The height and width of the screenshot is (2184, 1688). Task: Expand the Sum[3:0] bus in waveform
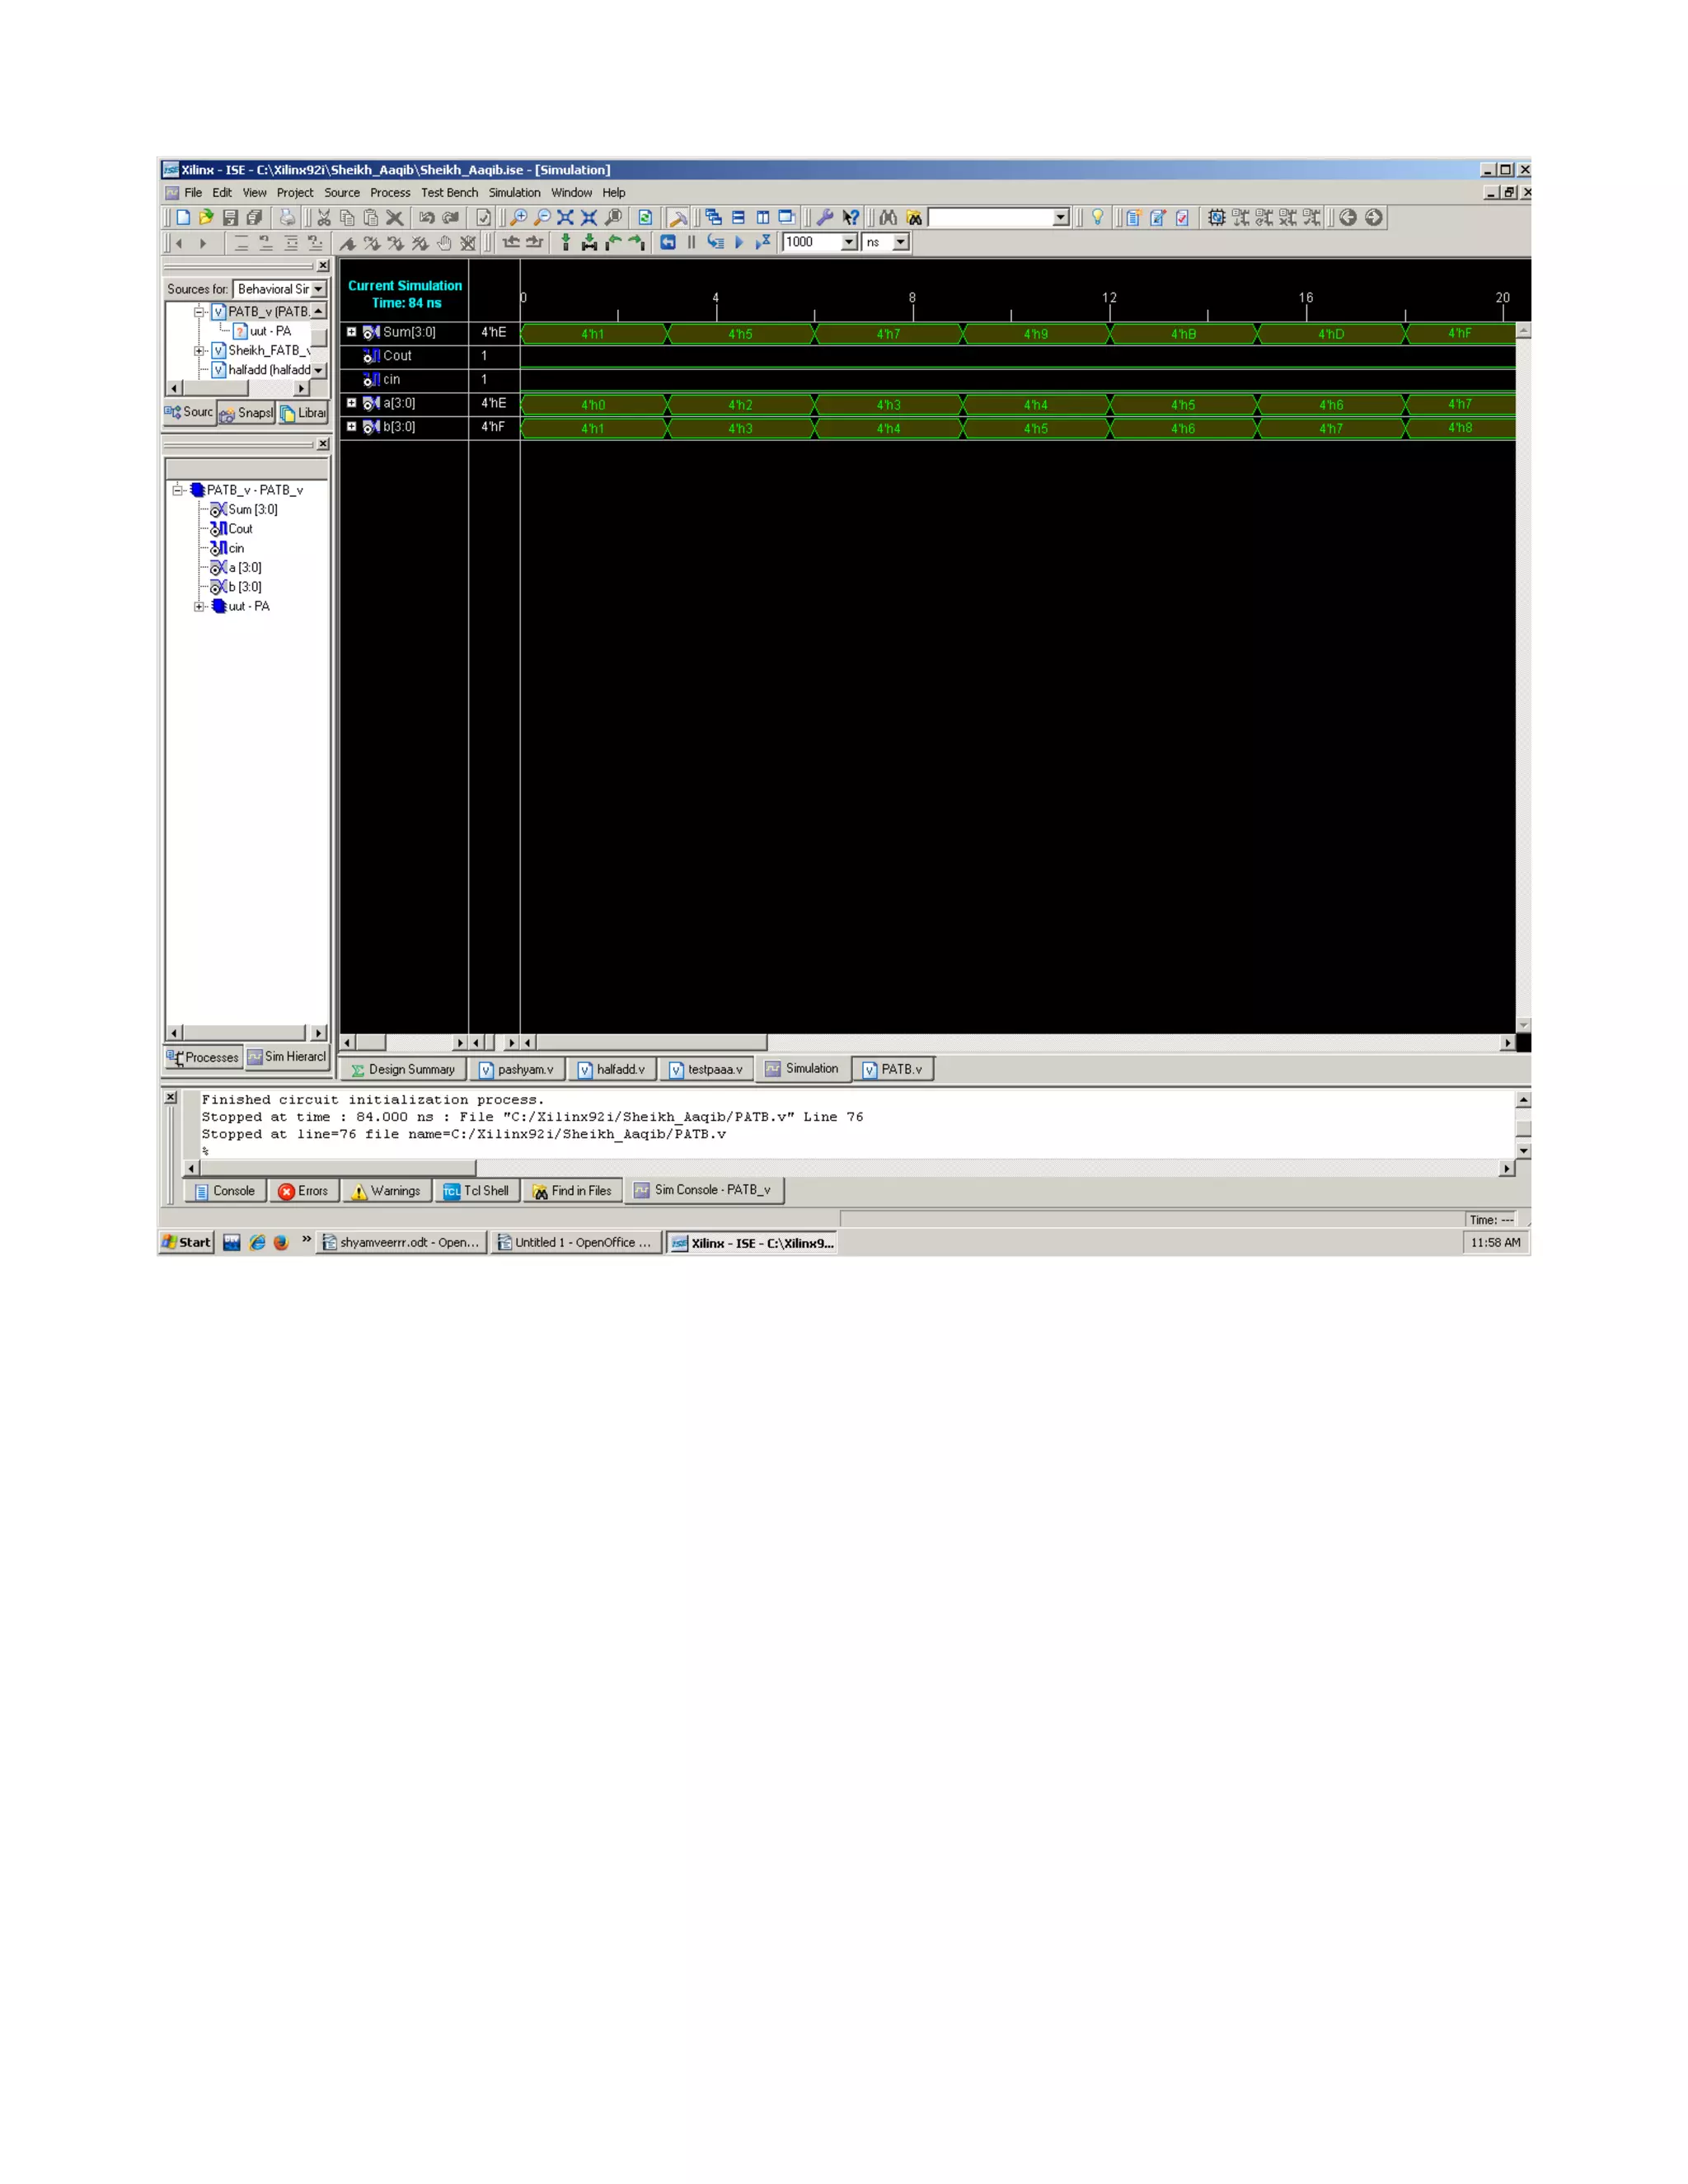tap(351, 332)
